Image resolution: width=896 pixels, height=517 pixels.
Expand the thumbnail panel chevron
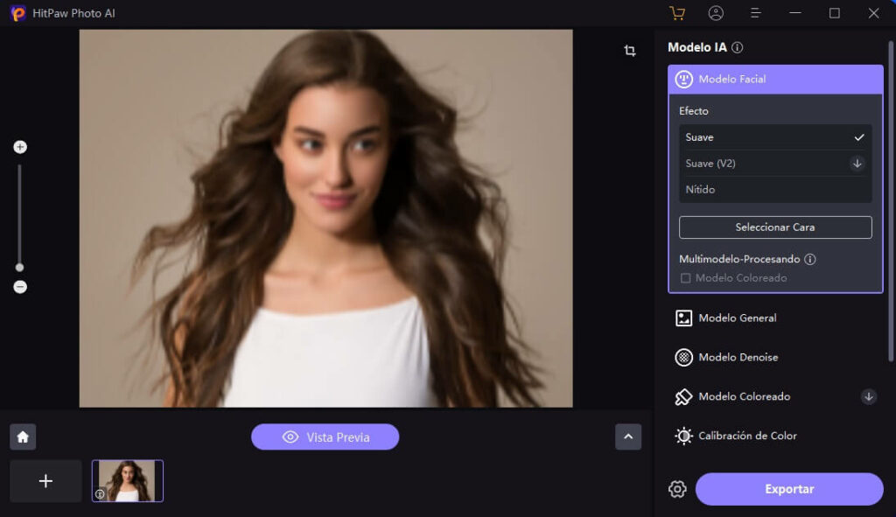click(x=628, y=437)
